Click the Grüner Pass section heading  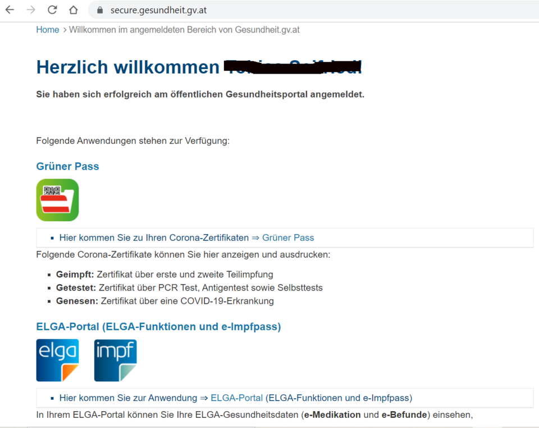[x=67, y=166]
